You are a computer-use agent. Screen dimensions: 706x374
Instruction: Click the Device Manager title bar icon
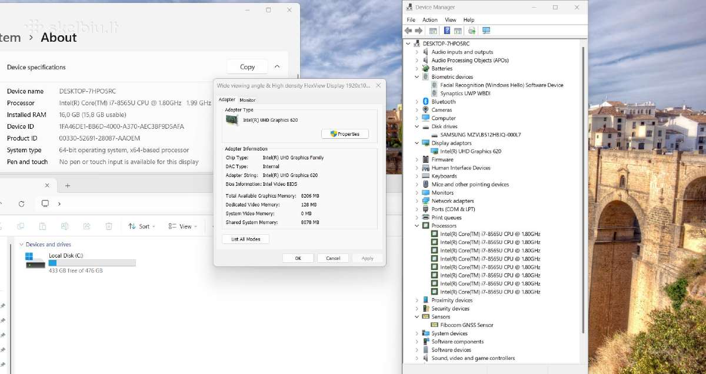pos(409,8)
